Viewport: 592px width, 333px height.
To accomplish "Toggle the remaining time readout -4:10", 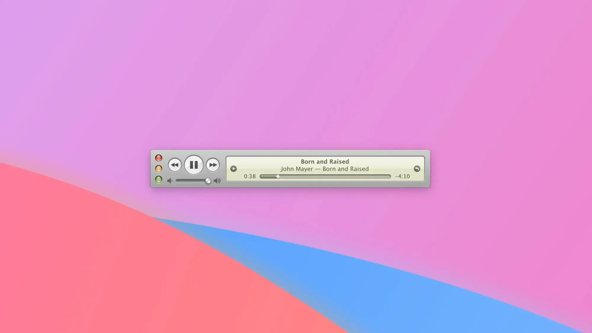I will pos(402,176).
